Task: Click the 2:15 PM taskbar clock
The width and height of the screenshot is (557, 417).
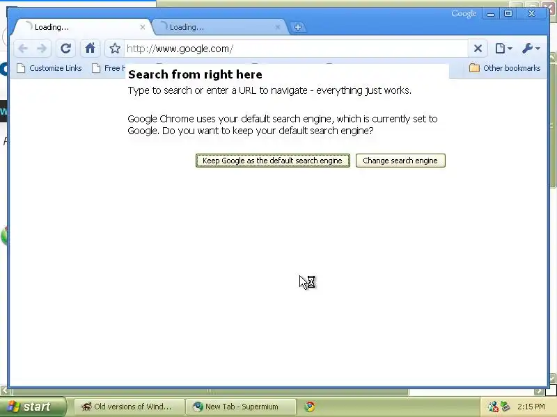Action: pos(531,407)
